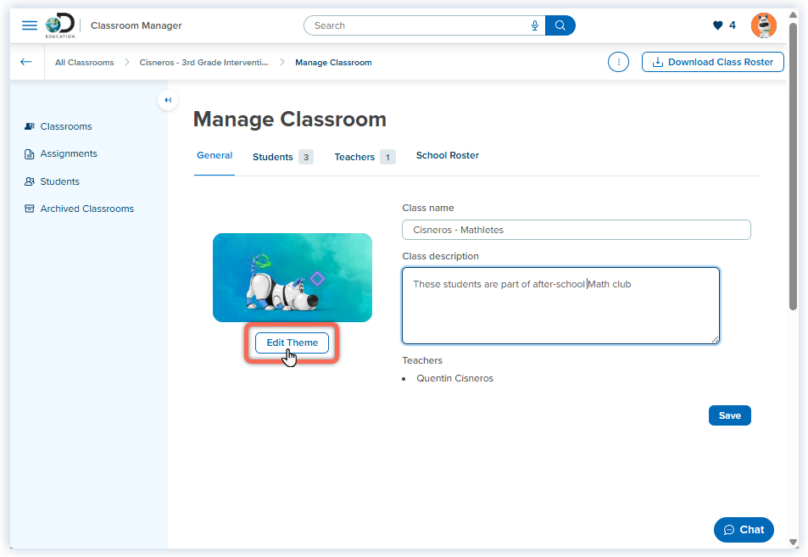The image size is (808, 557).
Task: Collapse the sidebar panel
Action: click(168, 100)
